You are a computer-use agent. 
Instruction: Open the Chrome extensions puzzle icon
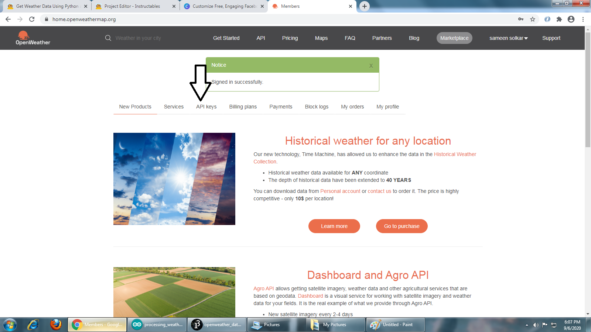point(559,19)
